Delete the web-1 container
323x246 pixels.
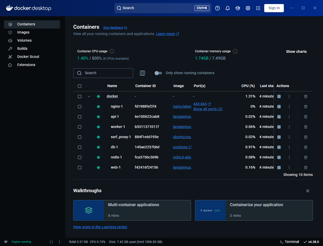point(306,168)
